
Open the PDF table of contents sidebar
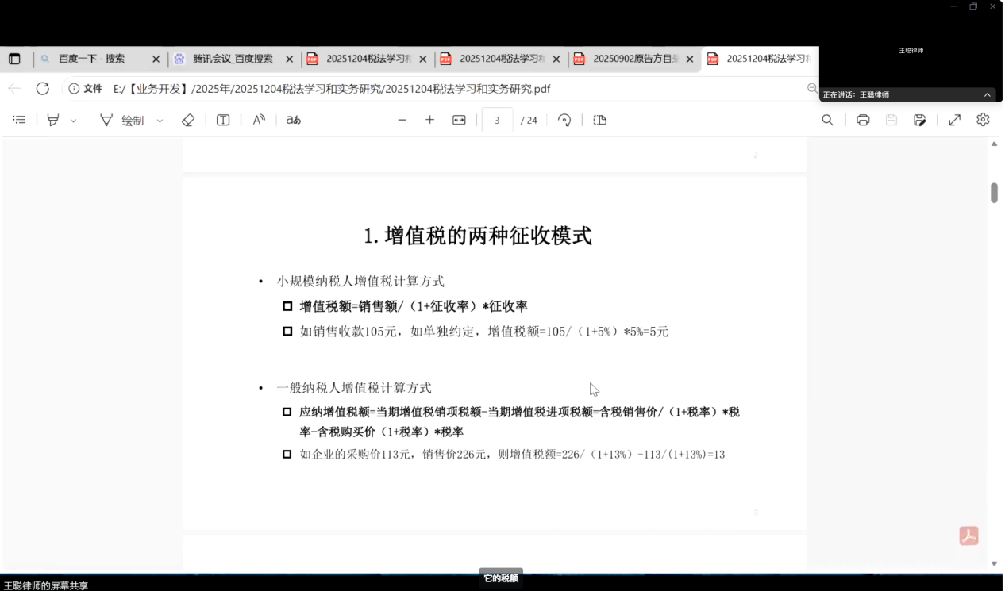click(19, 120)
